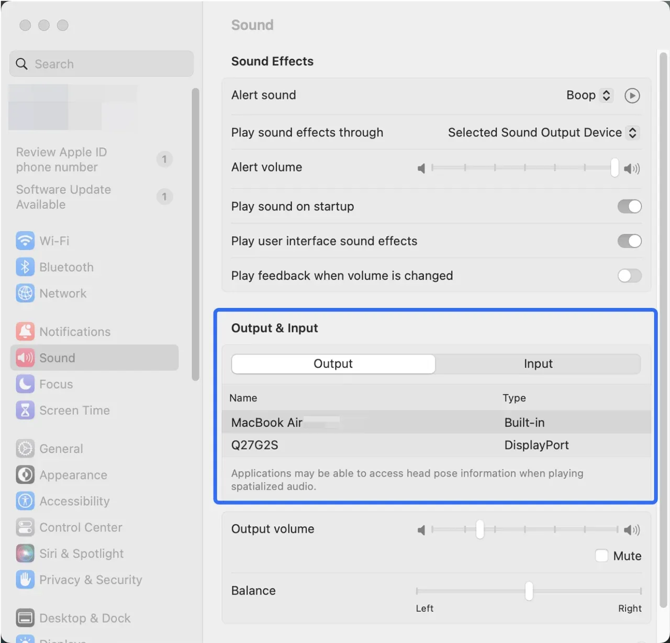This screenshot has height=643, width=670.
Task: Open the Focus settings pane
Action: pos(95,384)
